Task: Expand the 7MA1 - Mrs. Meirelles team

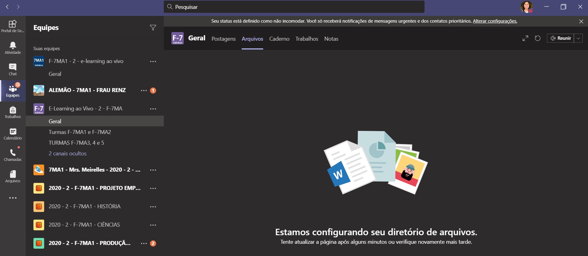Action: 94,170
